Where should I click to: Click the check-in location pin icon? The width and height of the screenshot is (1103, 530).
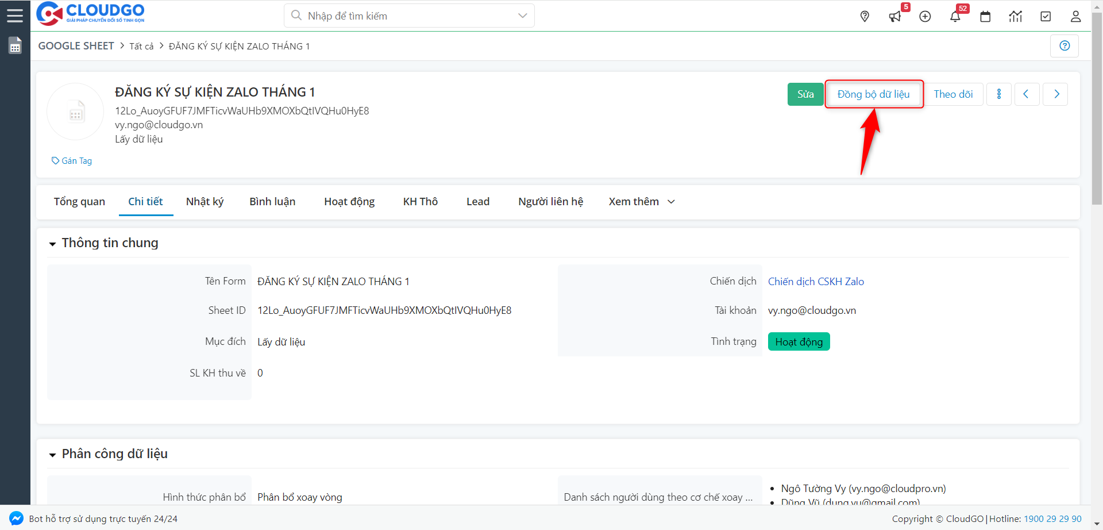pos(865,16)
